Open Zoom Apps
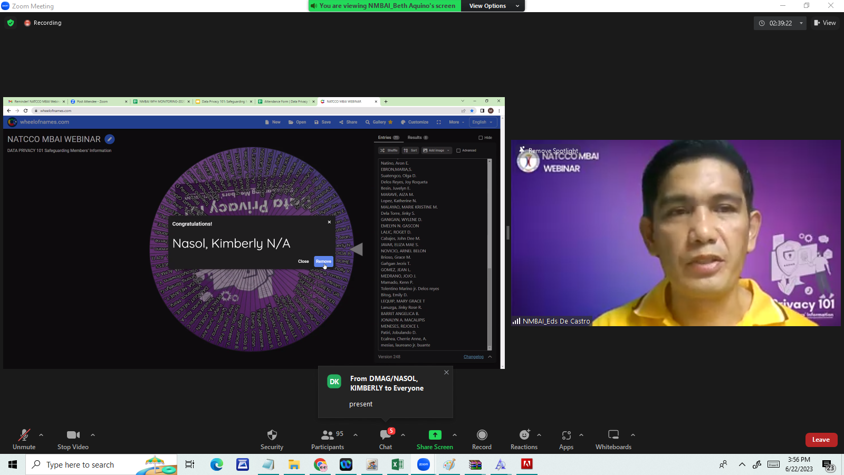Image resolution: width=844 pixels, height=475 pixels. coord(566,439)
